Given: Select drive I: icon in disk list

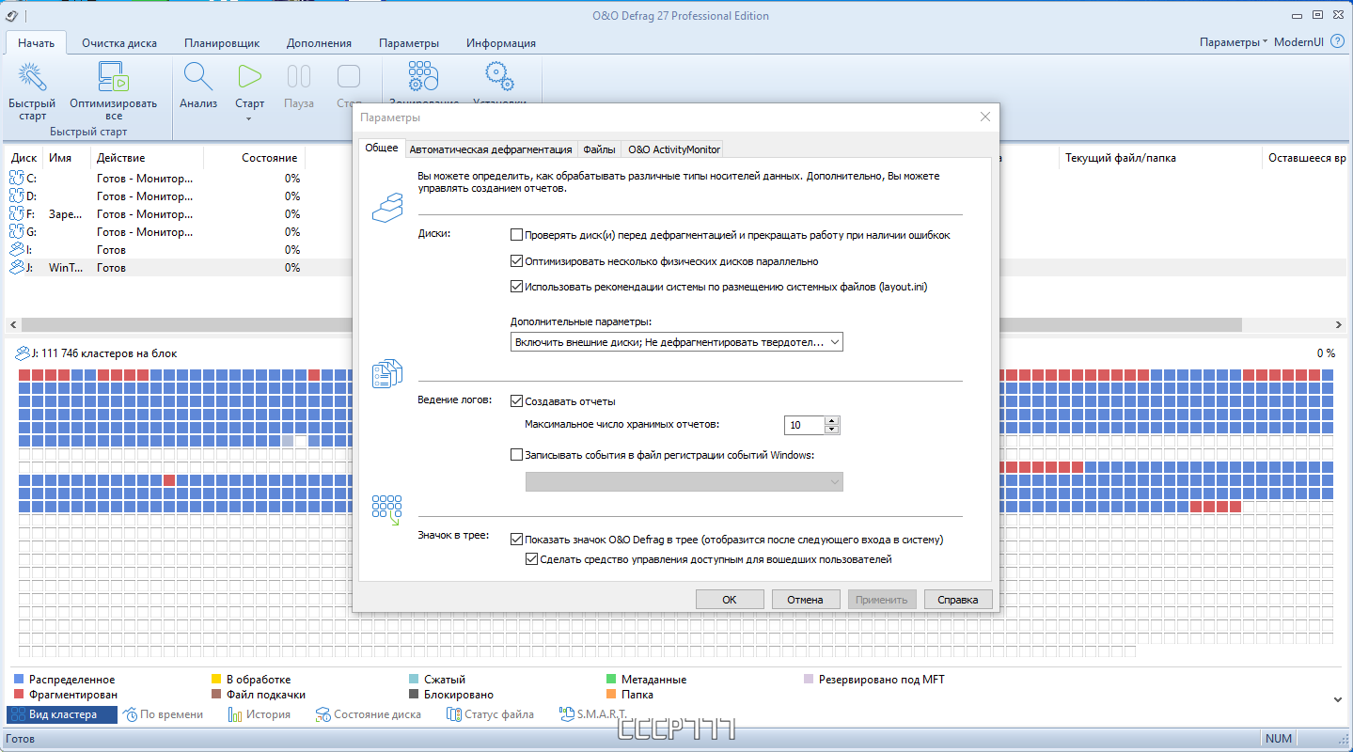Looking at the screenshot, I should coord(16,249).
